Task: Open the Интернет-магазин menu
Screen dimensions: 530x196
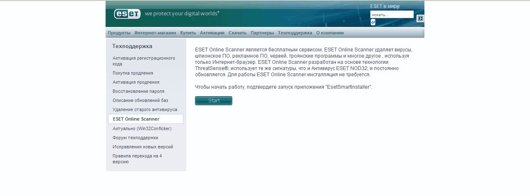Action: click(x=155, y=33)
